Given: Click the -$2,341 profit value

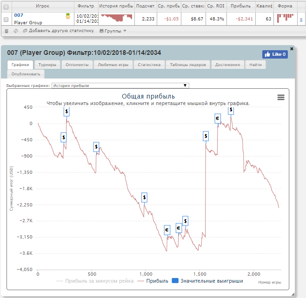Looking at the screenshot, I should click(x=244, y=19).
